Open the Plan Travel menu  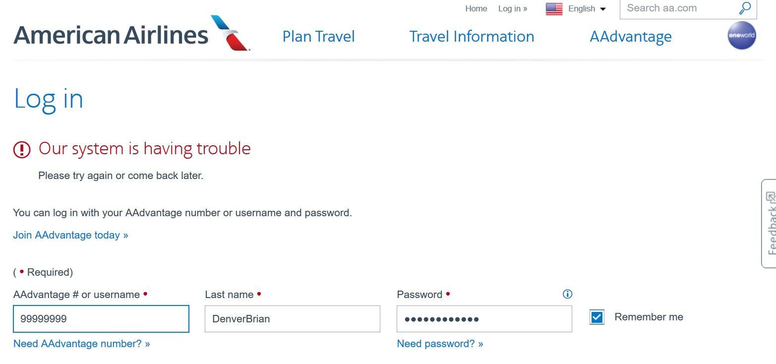click(318, 37)
